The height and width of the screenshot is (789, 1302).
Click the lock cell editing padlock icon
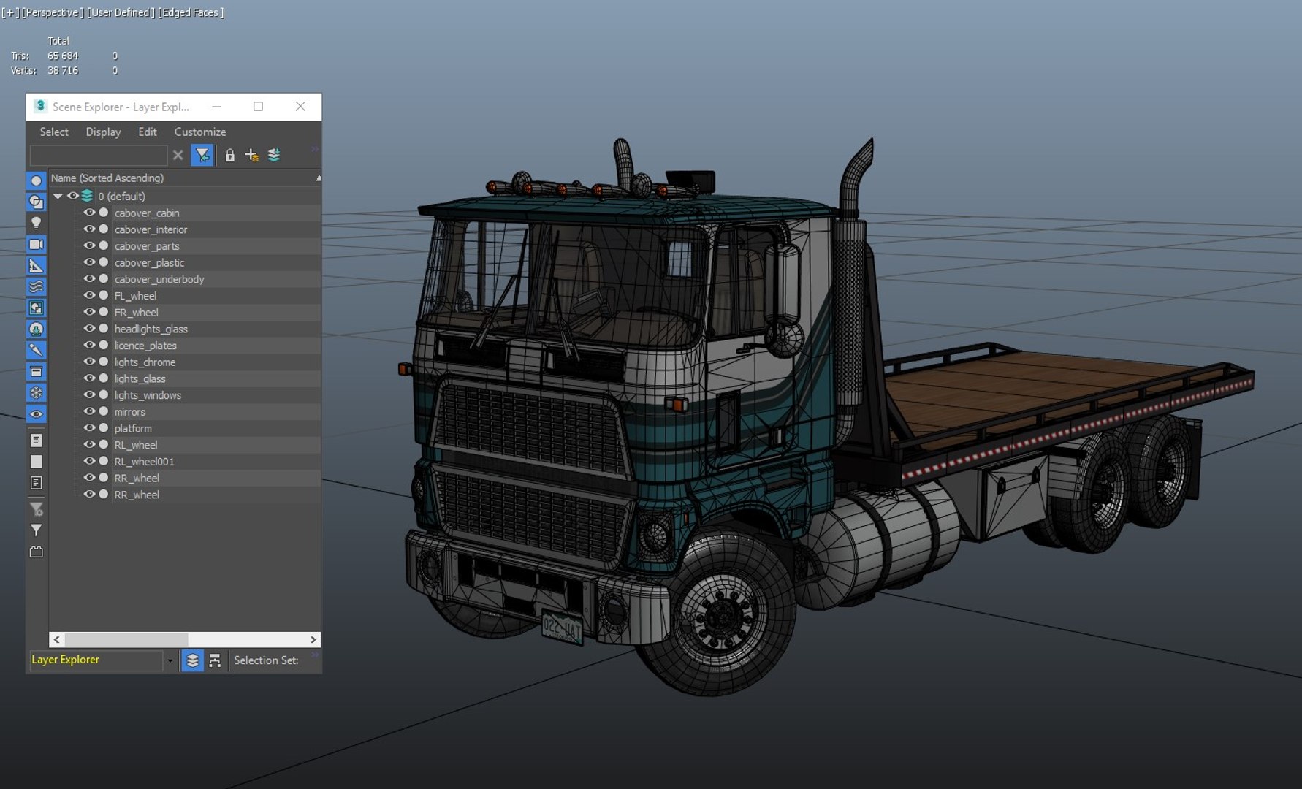pos(229,155)
